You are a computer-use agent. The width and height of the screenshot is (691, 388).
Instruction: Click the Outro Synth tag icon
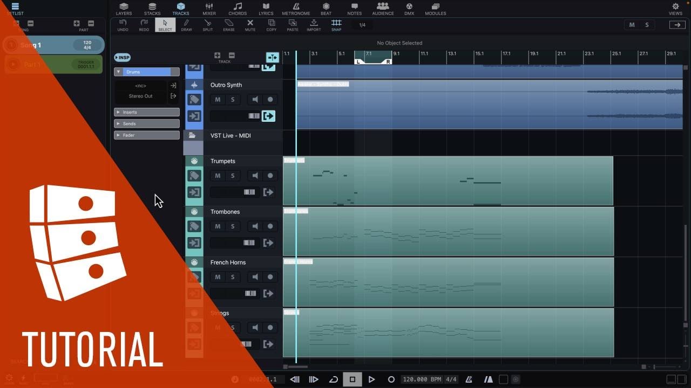coord(194,100)
